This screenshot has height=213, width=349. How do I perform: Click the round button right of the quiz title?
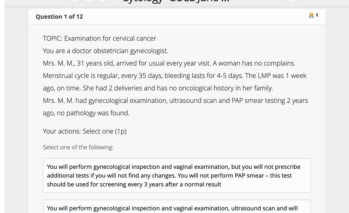point(292,1)
